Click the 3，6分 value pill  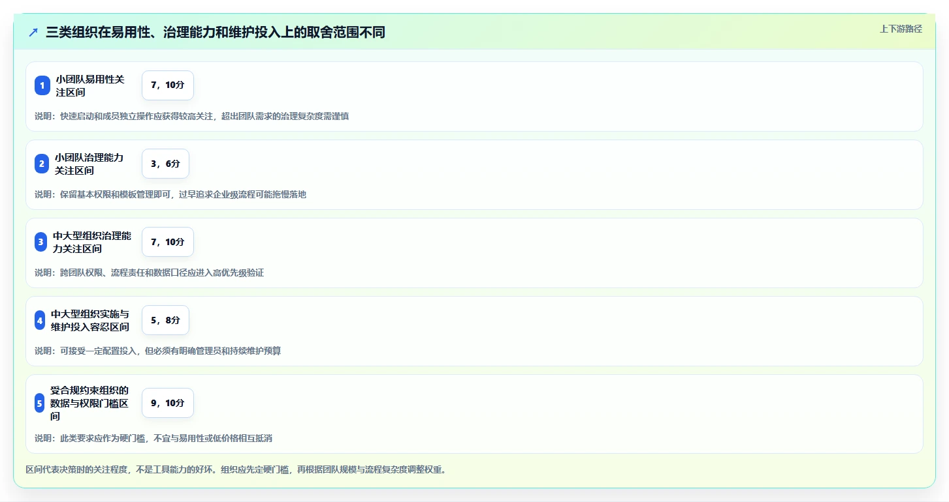[165, 164]
